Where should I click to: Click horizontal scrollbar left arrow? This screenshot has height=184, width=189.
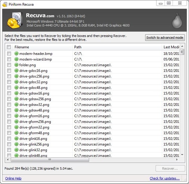click(x=8, y=160)
